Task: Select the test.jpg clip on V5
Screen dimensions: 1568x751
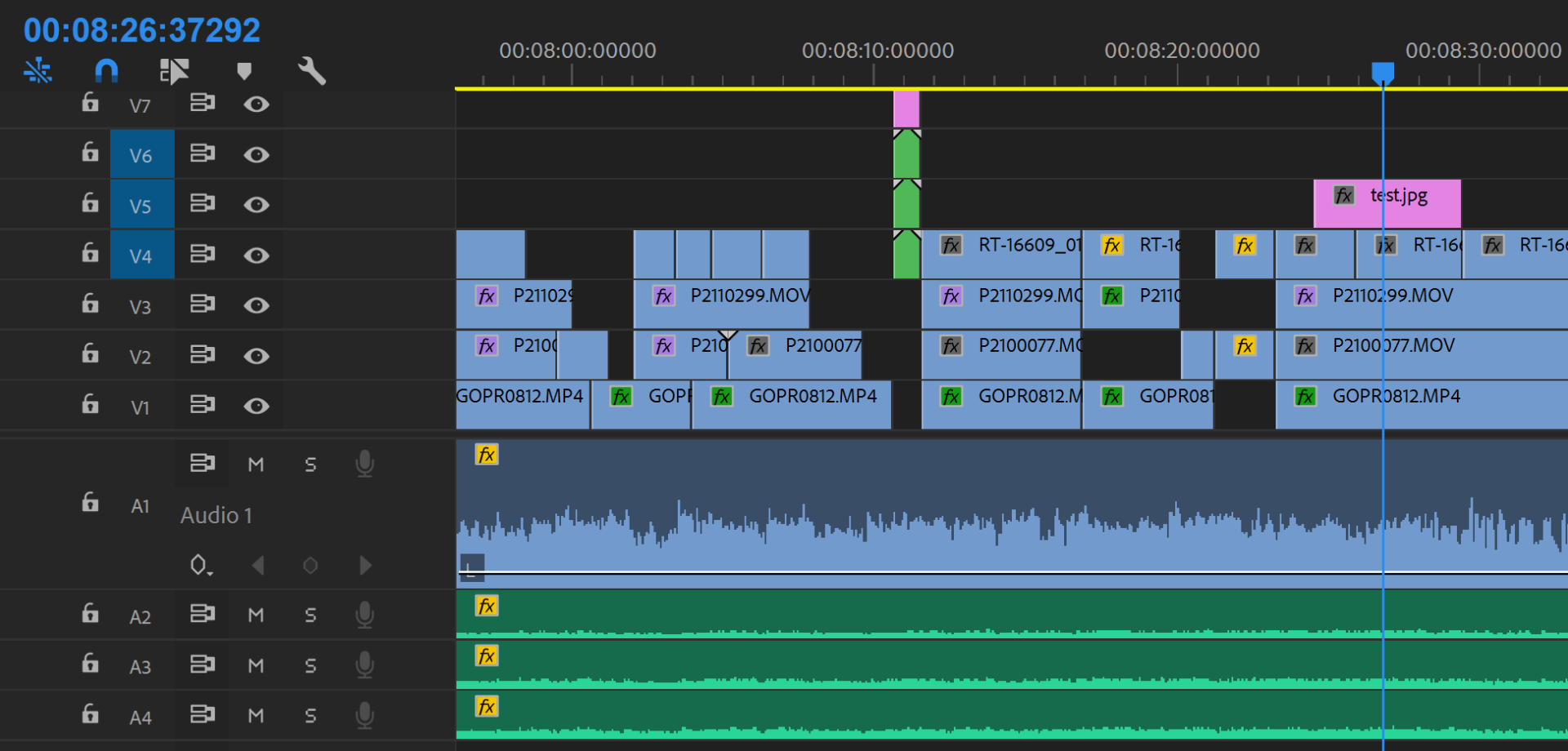Action: (x=1387, y=204)
